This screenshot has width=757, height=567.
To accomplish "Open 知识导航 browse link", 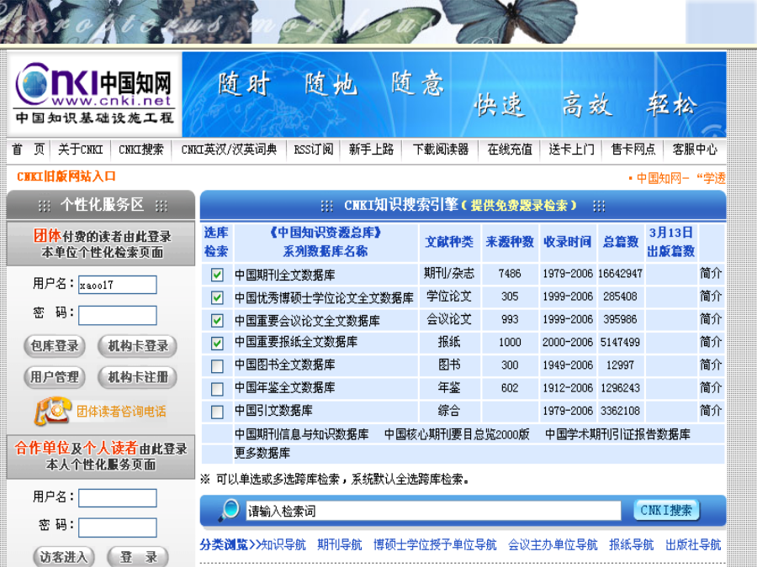I will (x=283, y=545).
